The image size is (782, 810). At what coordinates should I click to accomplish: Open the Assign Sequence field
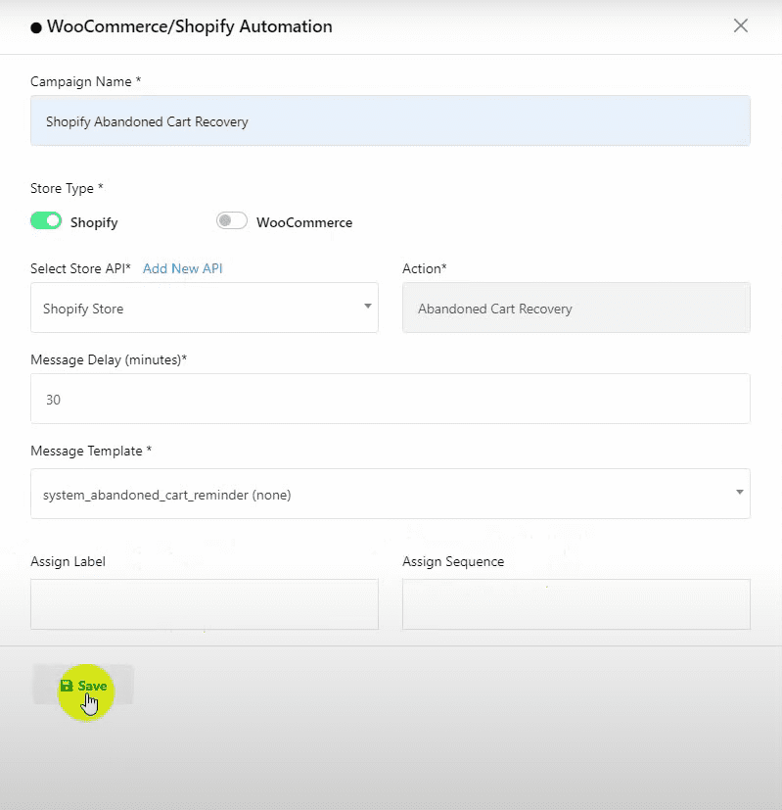point(575,603)
